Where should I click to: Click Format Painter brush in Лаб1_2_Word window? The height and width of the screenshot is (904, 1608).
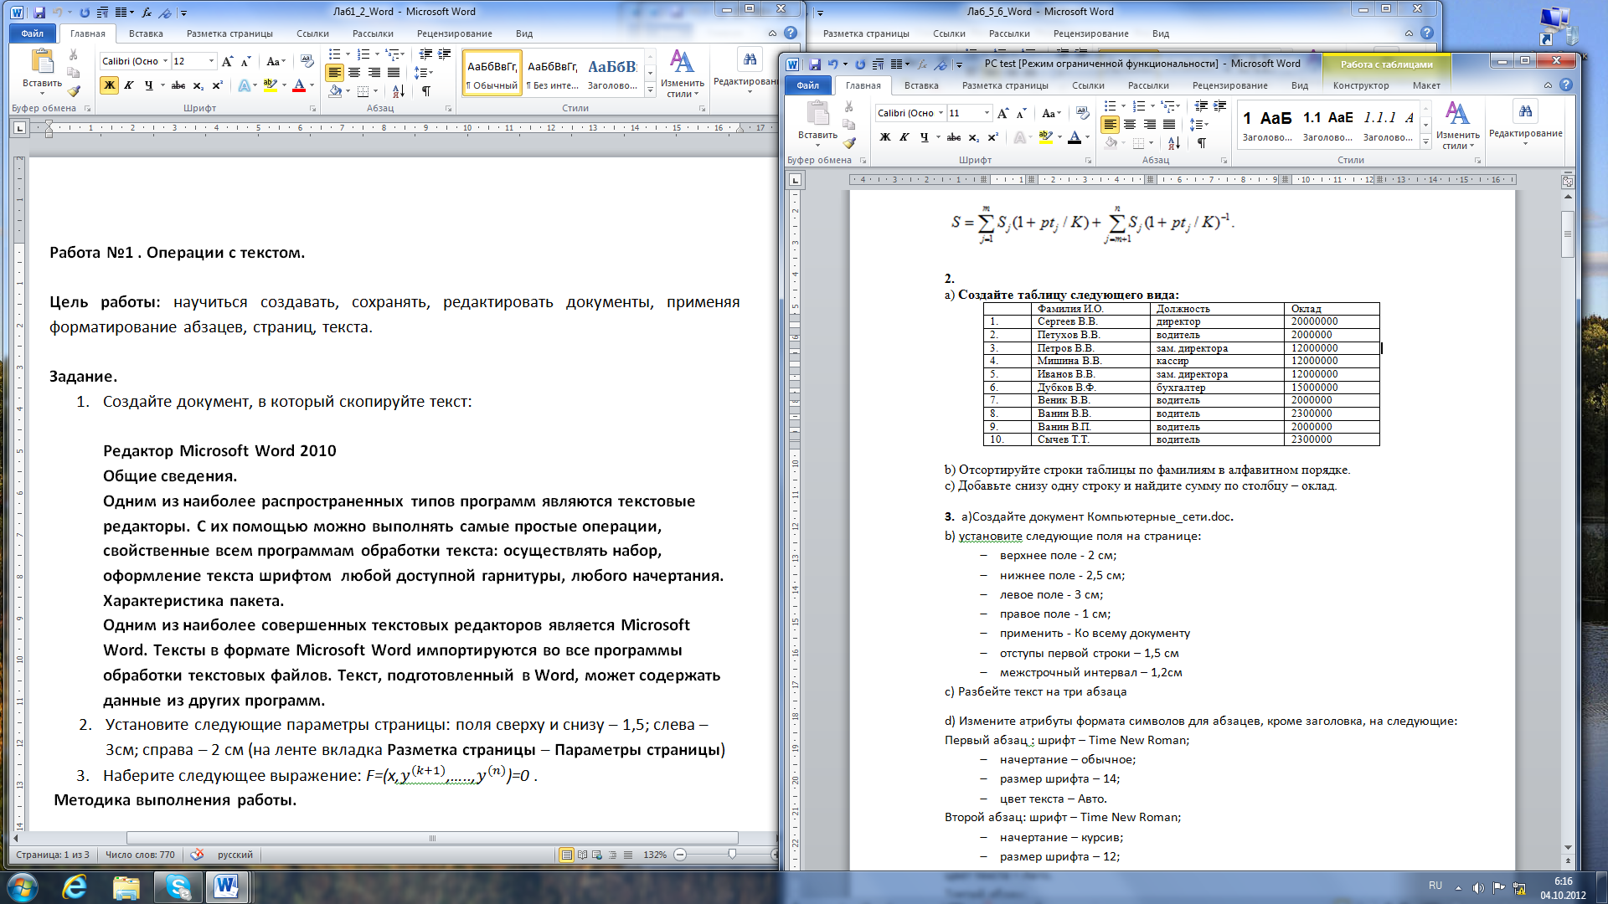point(75,91)
